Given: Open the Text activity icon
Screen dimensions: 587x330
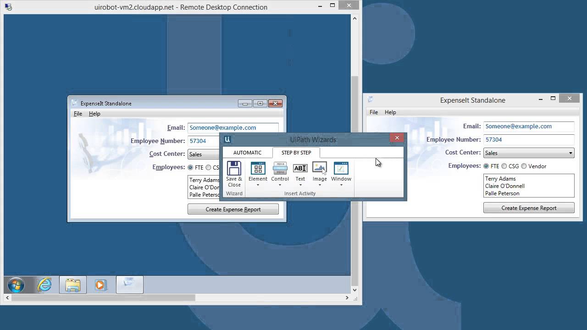Looking at the screenshot, I should coord(300,168).
